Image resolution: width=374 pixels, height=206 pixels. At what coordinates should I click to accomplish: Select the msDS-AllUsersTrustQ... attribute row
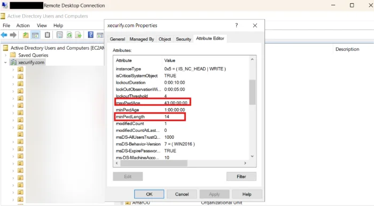click(182, 137)
